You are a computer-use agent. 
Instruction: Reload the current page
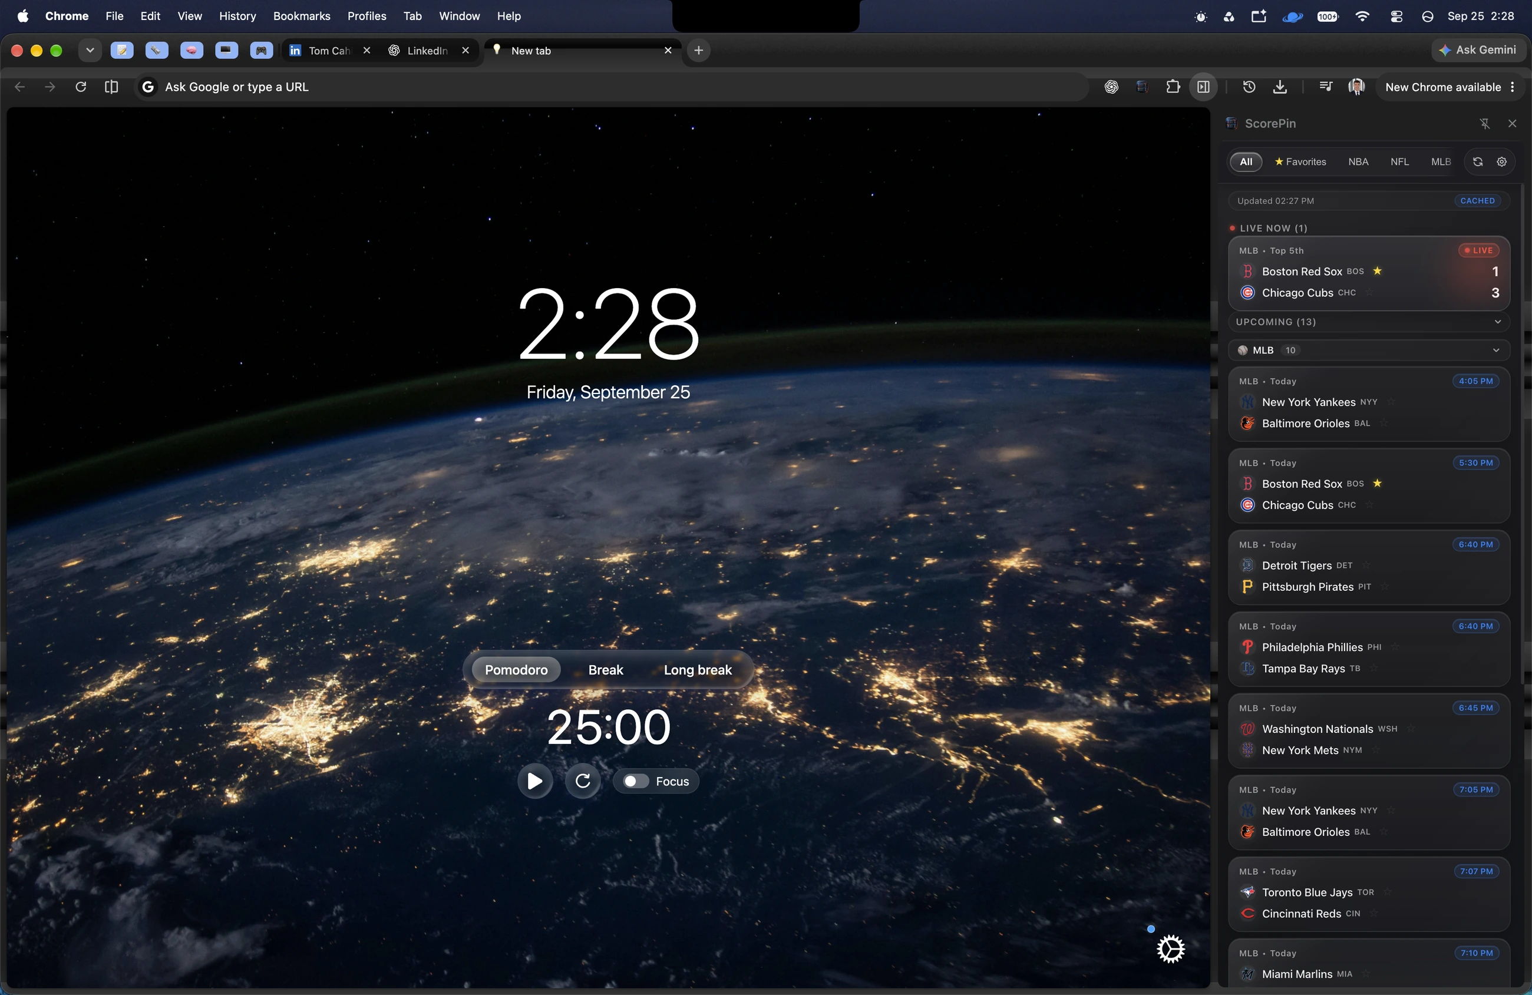pos(81,87)
